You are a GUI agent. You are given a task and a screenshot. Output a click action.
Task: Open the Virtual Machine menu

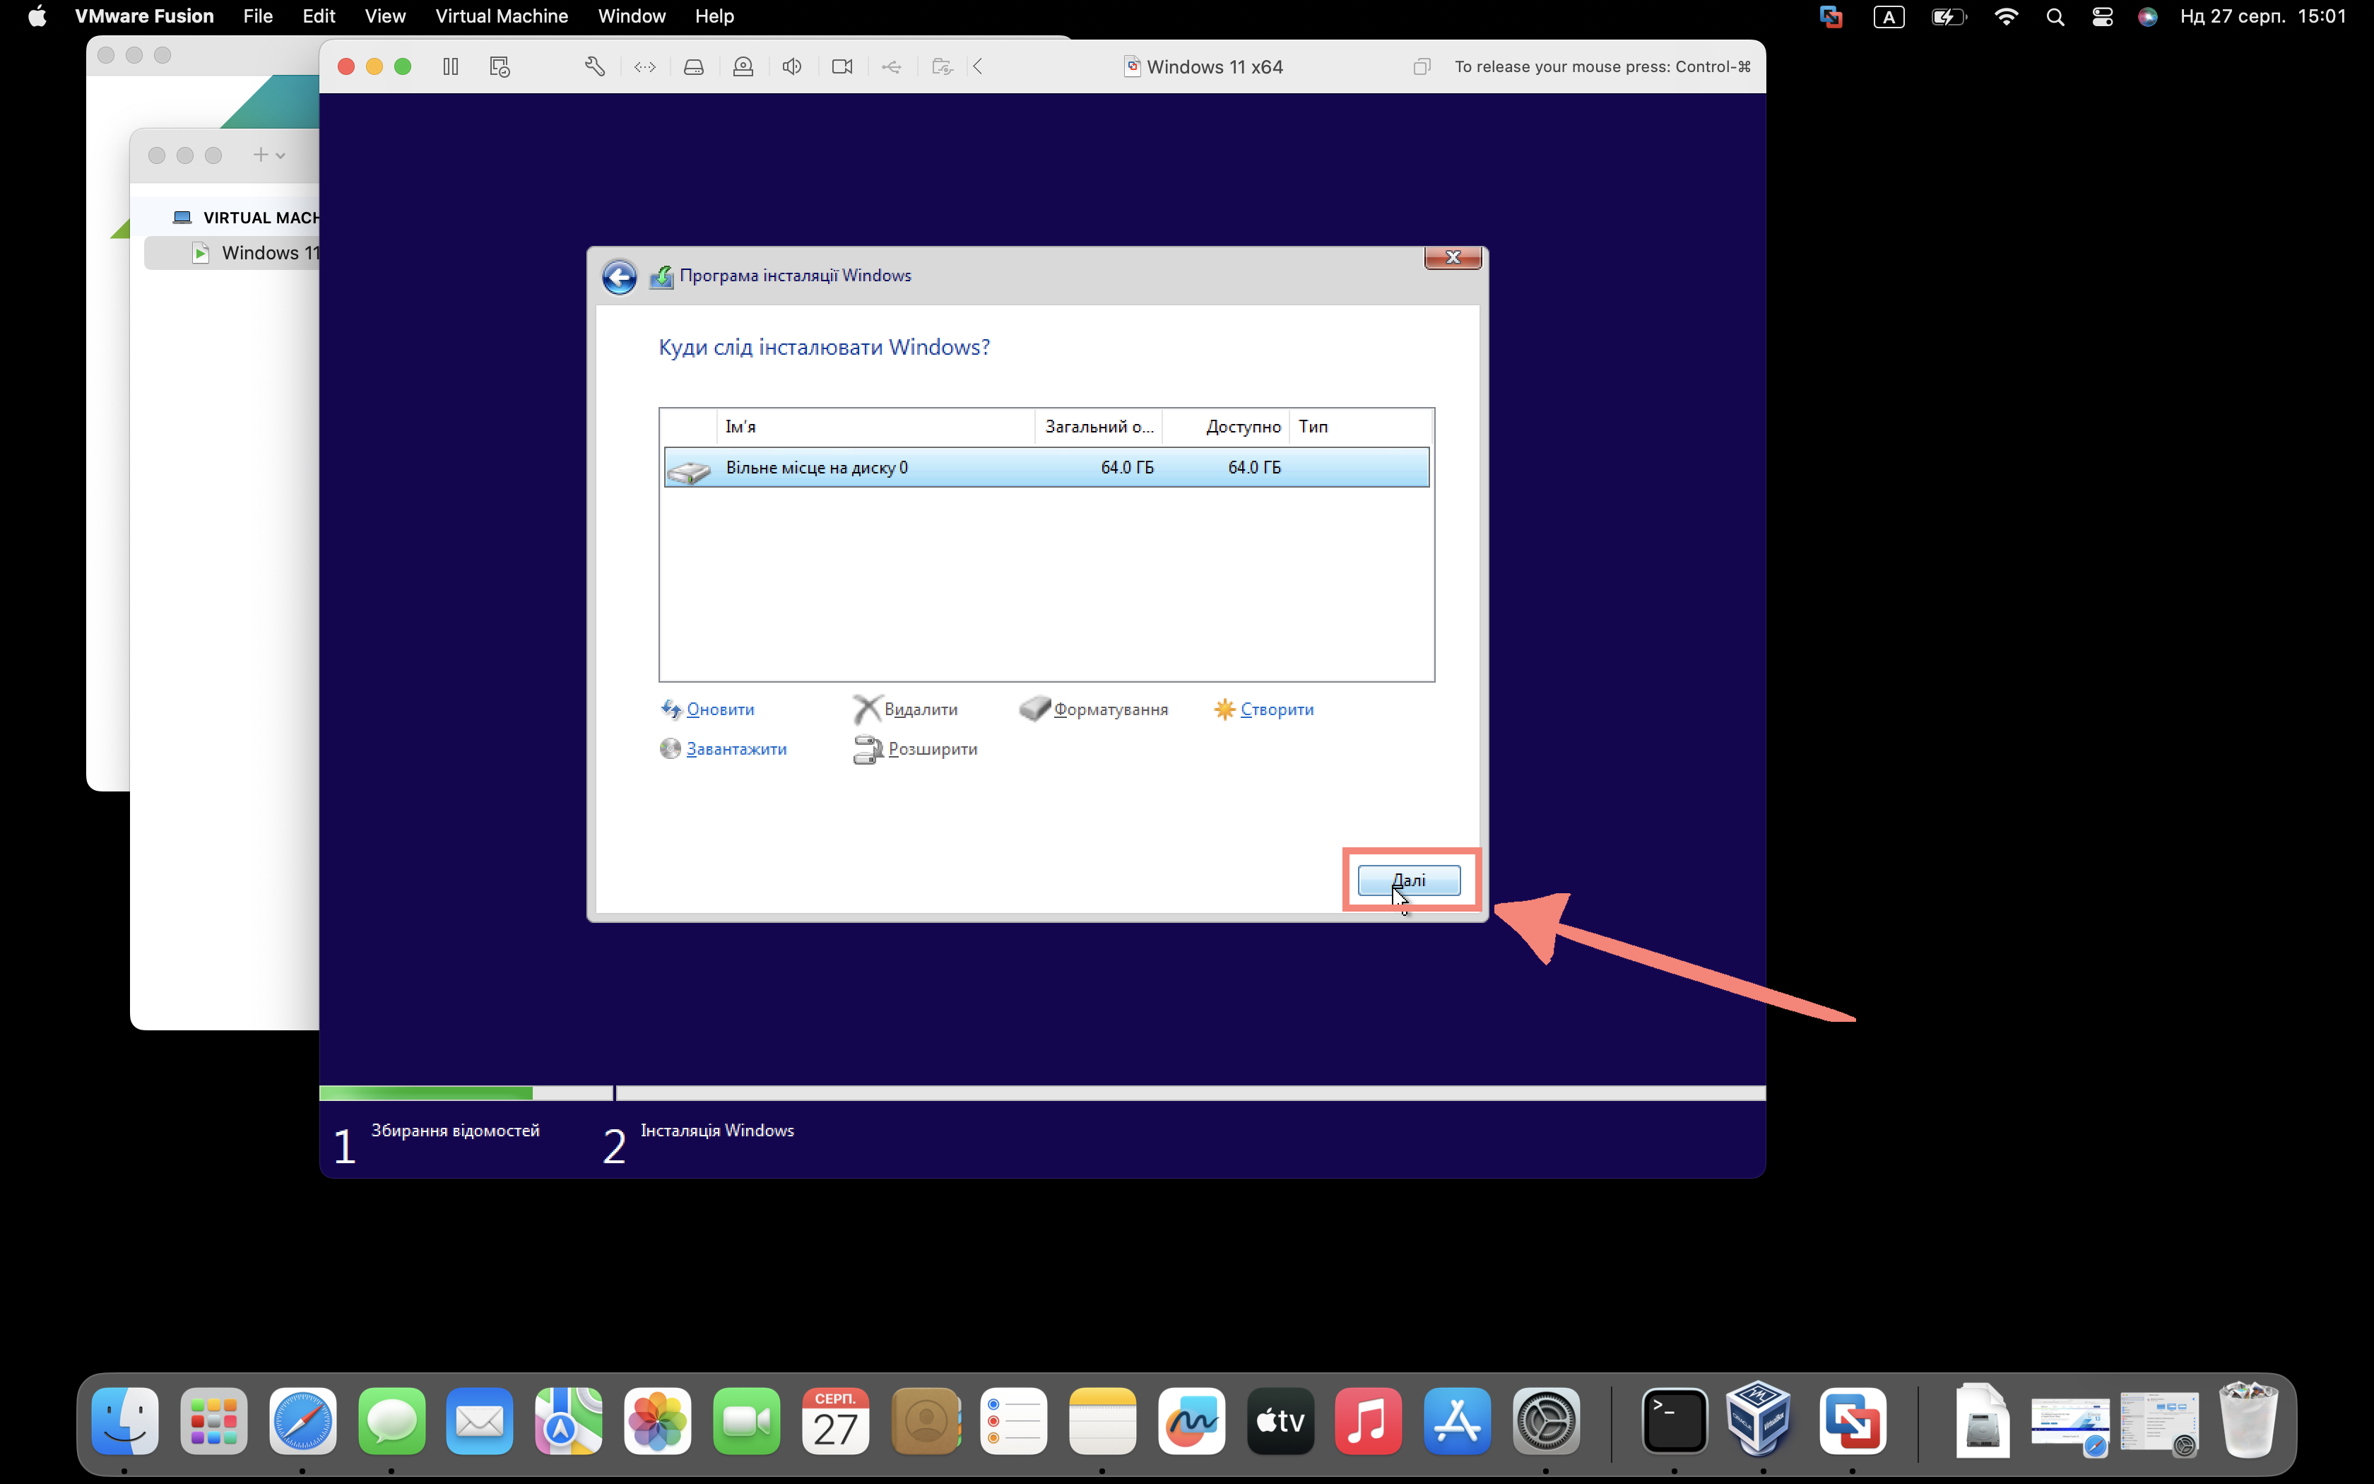(501, 16)
